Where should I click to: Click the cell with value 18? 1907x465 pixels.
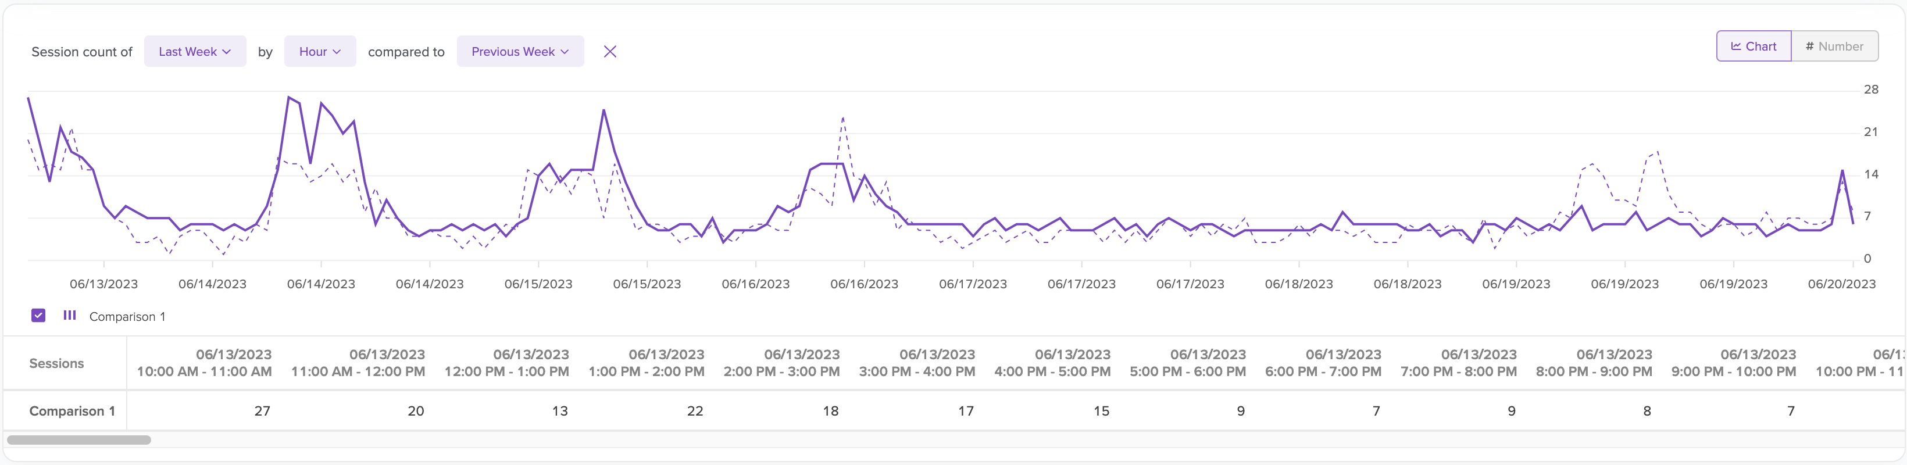coord(831,411)
